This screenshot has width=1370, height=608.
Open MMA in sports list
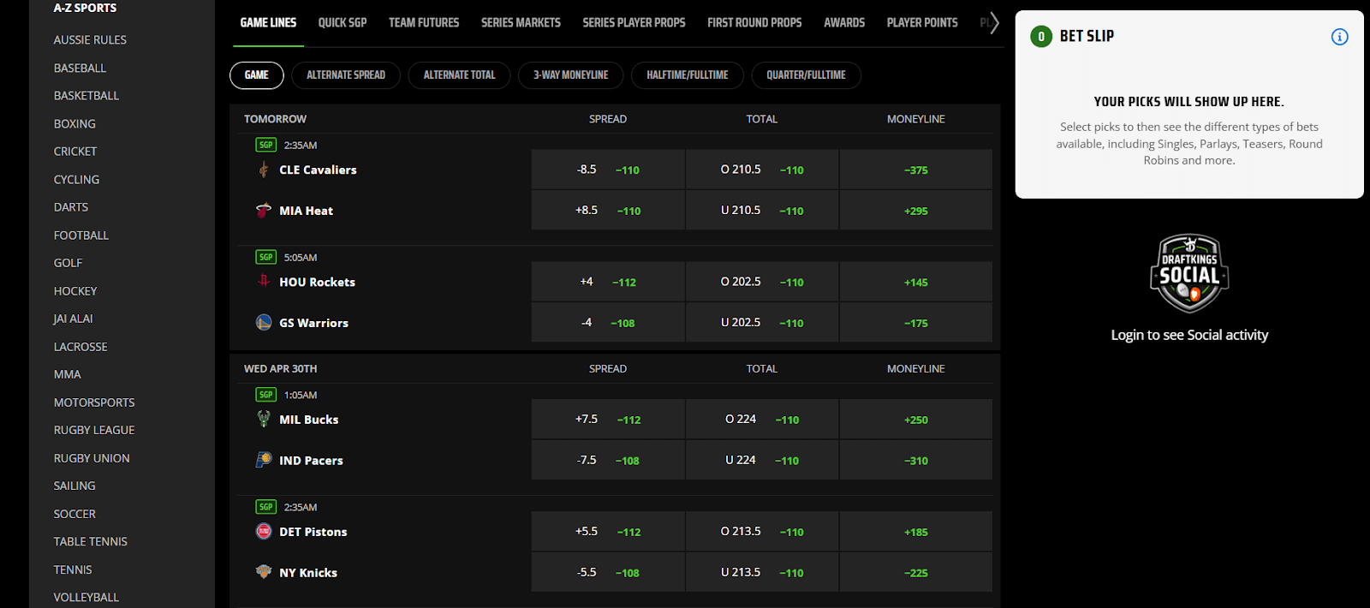point(68,374)
